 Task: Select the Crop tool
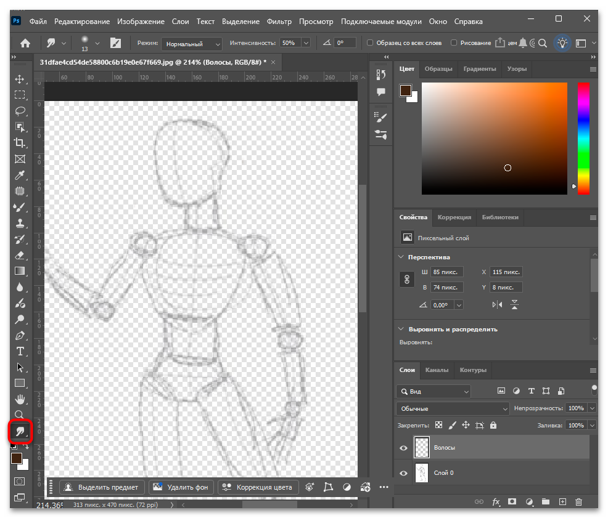(20, 143)
